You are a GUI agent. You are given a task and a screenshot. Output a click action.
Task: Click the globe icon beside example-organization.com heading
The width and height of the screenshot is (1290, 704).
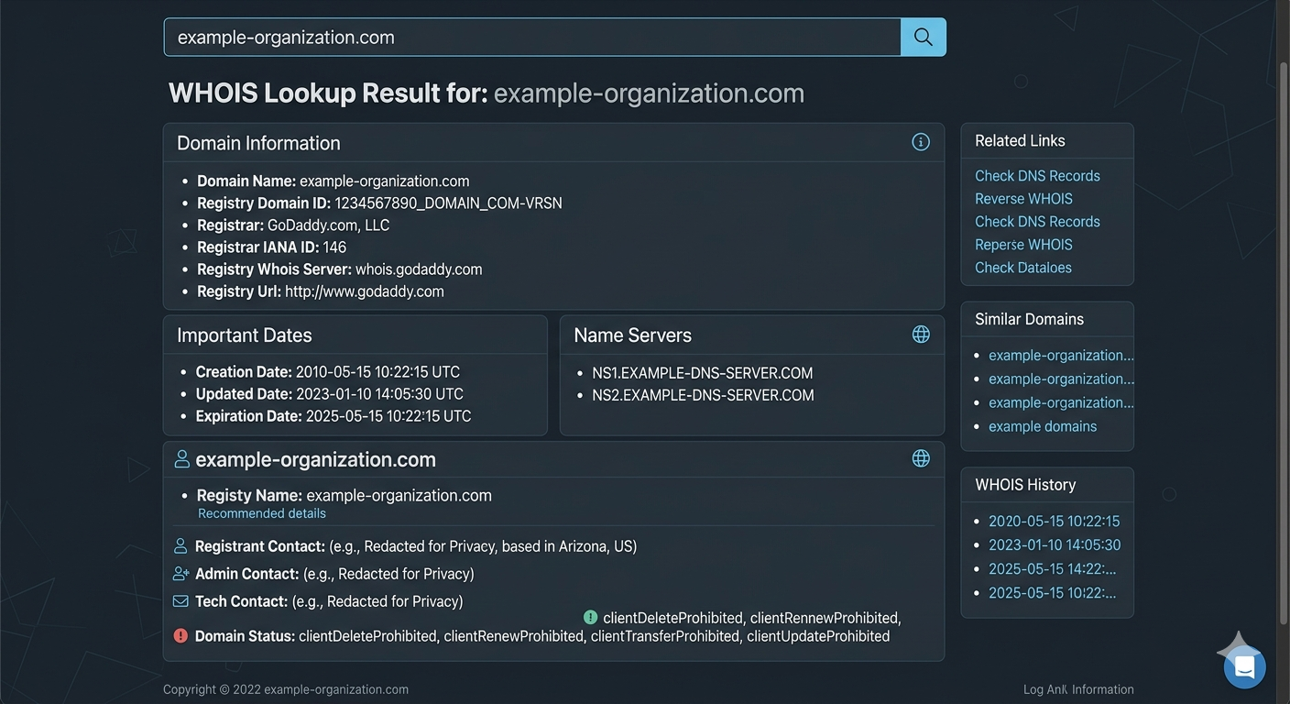(921, 458)
